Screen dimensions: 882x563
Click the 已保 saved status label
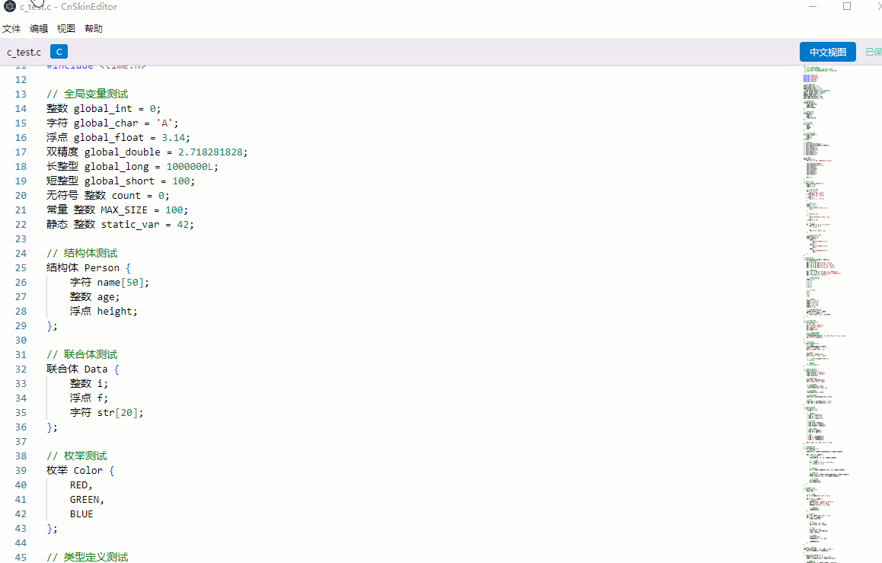(873, 52)
